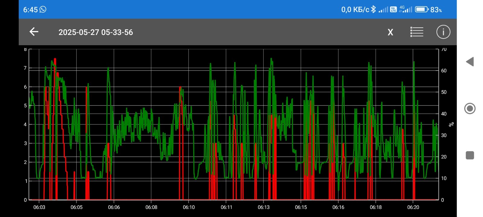Tap the 06:11 time axis label
Viewport: 483px width, 217px height.
coord(226,207)
